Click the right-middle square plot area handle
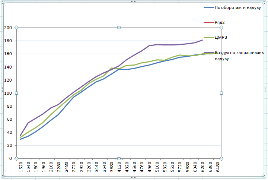Image resolution: width=268 pixels, height=180 pixels. click(221, 93)
